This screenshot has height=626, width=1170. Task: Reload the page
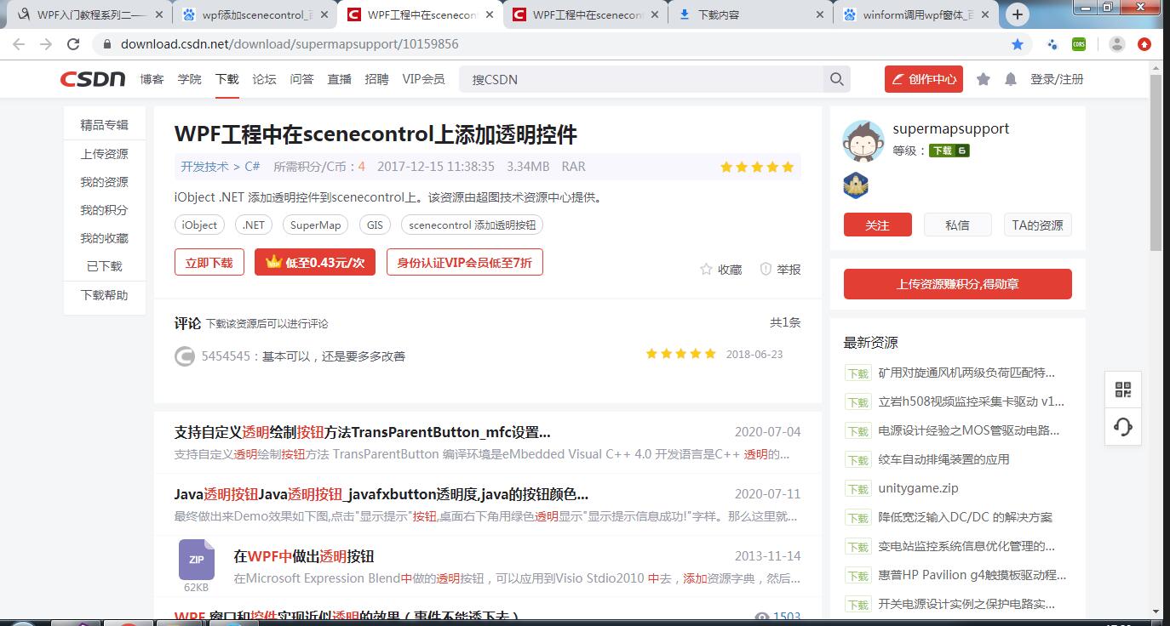(x=73, y=44)
